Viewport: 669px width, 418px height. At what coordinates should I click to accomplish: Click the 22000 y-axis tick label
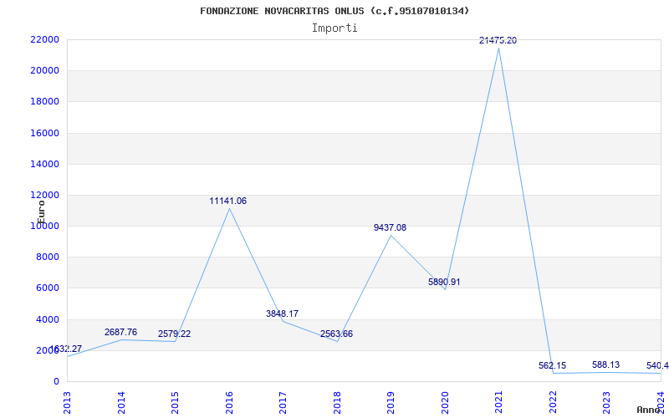point(44,39)
